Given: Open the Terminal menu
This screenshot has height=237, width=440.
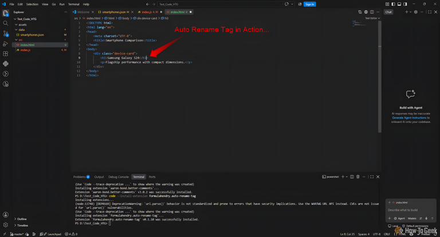Looking at the screenshot, I should tap(73, 4).
